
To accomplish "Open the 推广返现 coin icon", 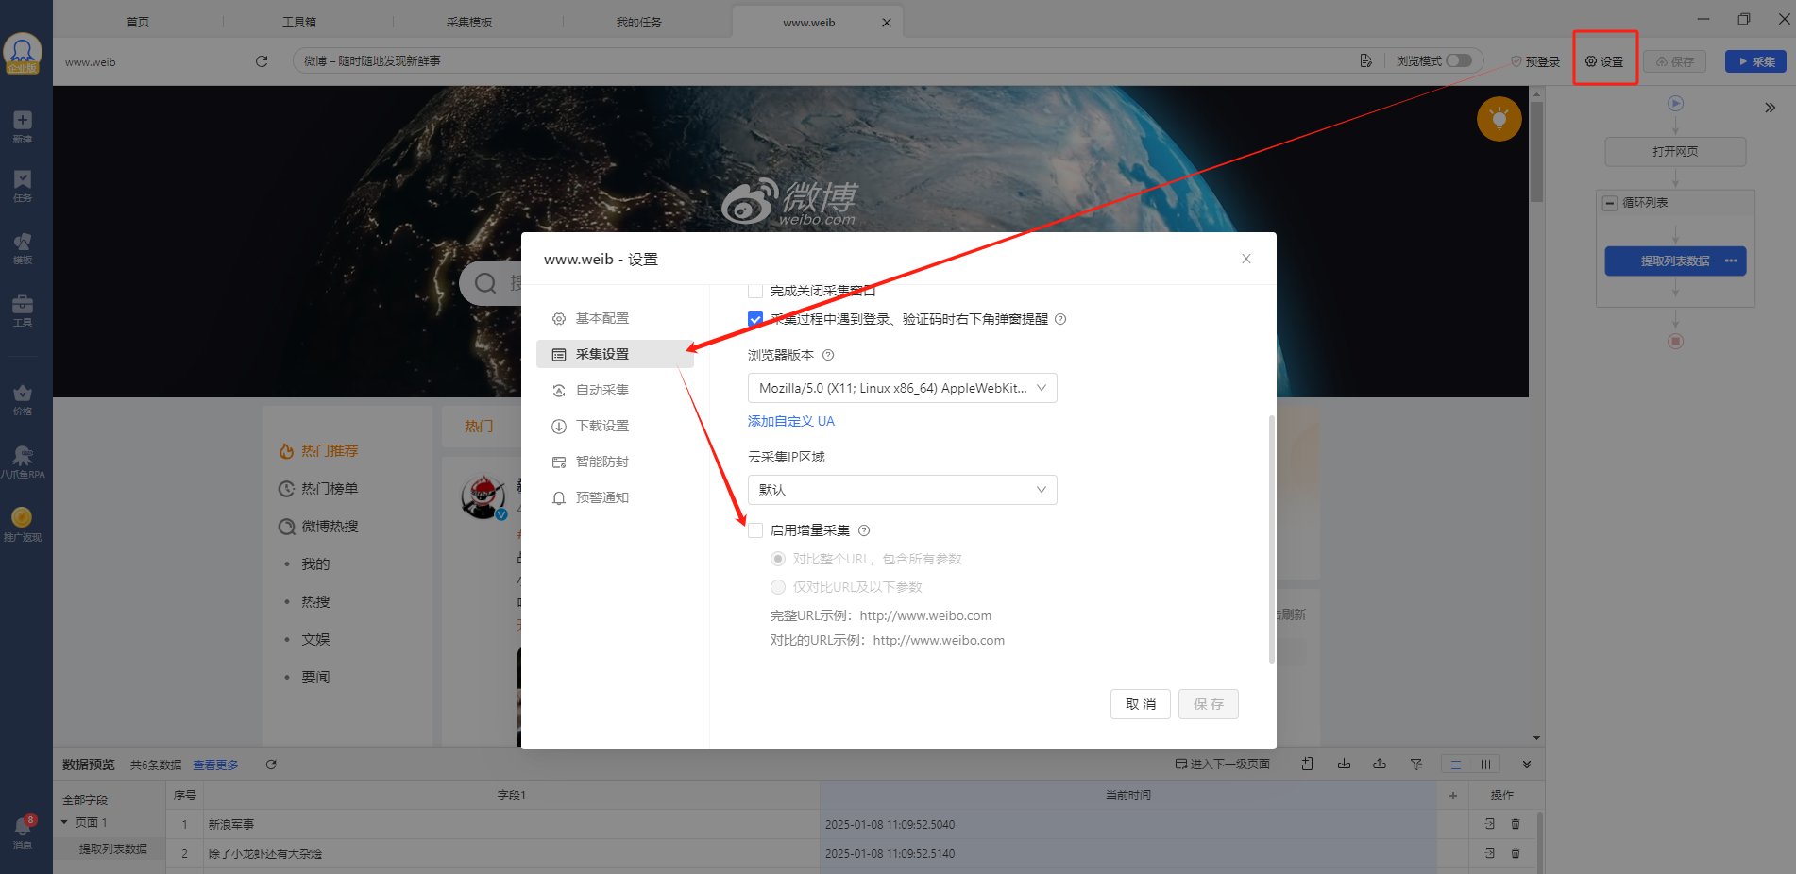I will click(x=22, y=524).
